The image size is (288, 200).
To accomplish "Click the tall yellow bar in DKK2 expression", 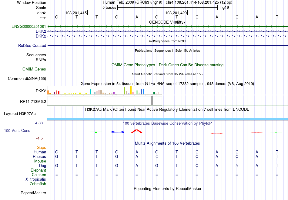I will (131, 90).
